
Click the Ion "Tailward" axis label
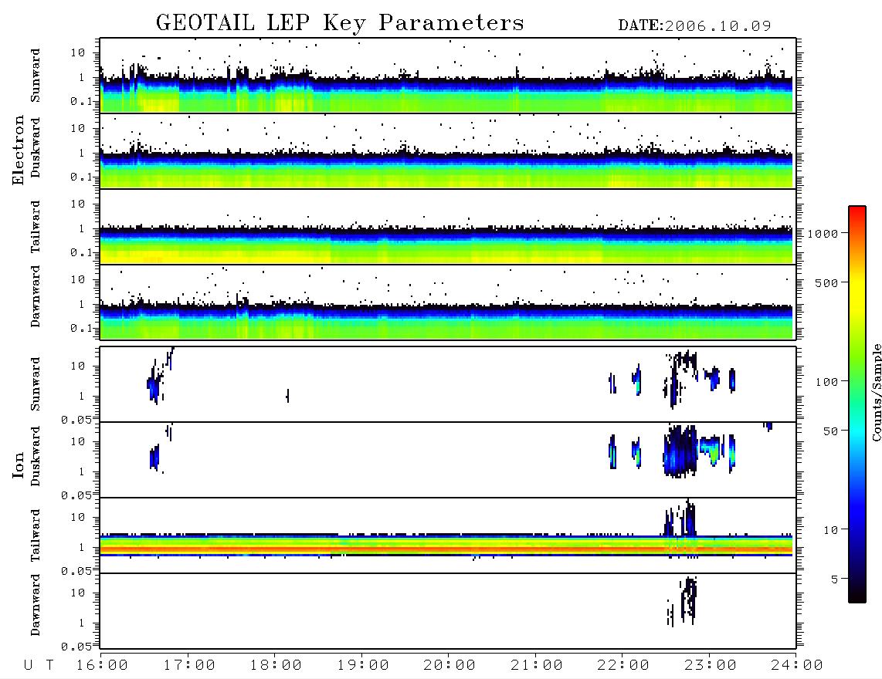pos(36,535)
